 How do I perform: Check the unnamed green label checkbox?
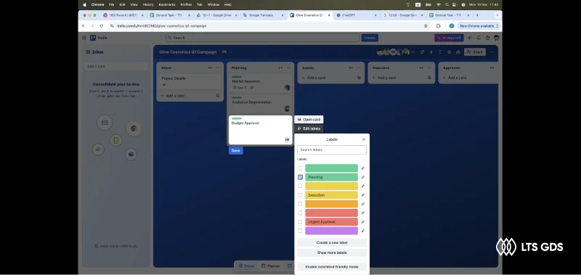coord(300,168)
